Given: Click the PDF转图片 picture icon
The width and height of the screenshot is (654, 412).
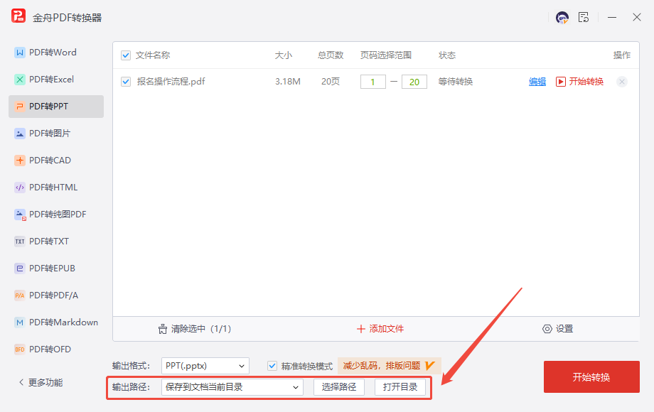Looking at the screenshot, I should 20,134.
